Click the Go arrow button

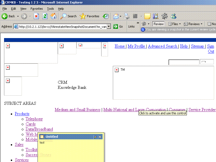point(116,26)
